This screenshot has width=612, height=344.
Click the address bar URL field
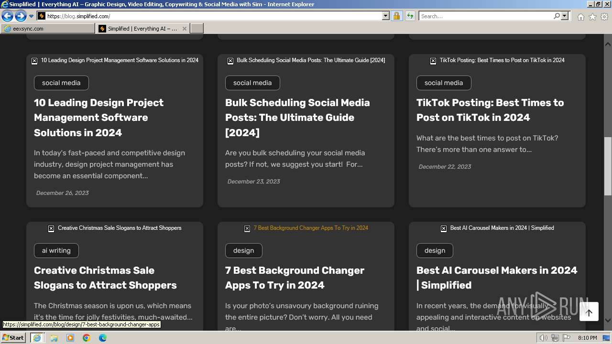pyautogui.click(x=209, y=16)
